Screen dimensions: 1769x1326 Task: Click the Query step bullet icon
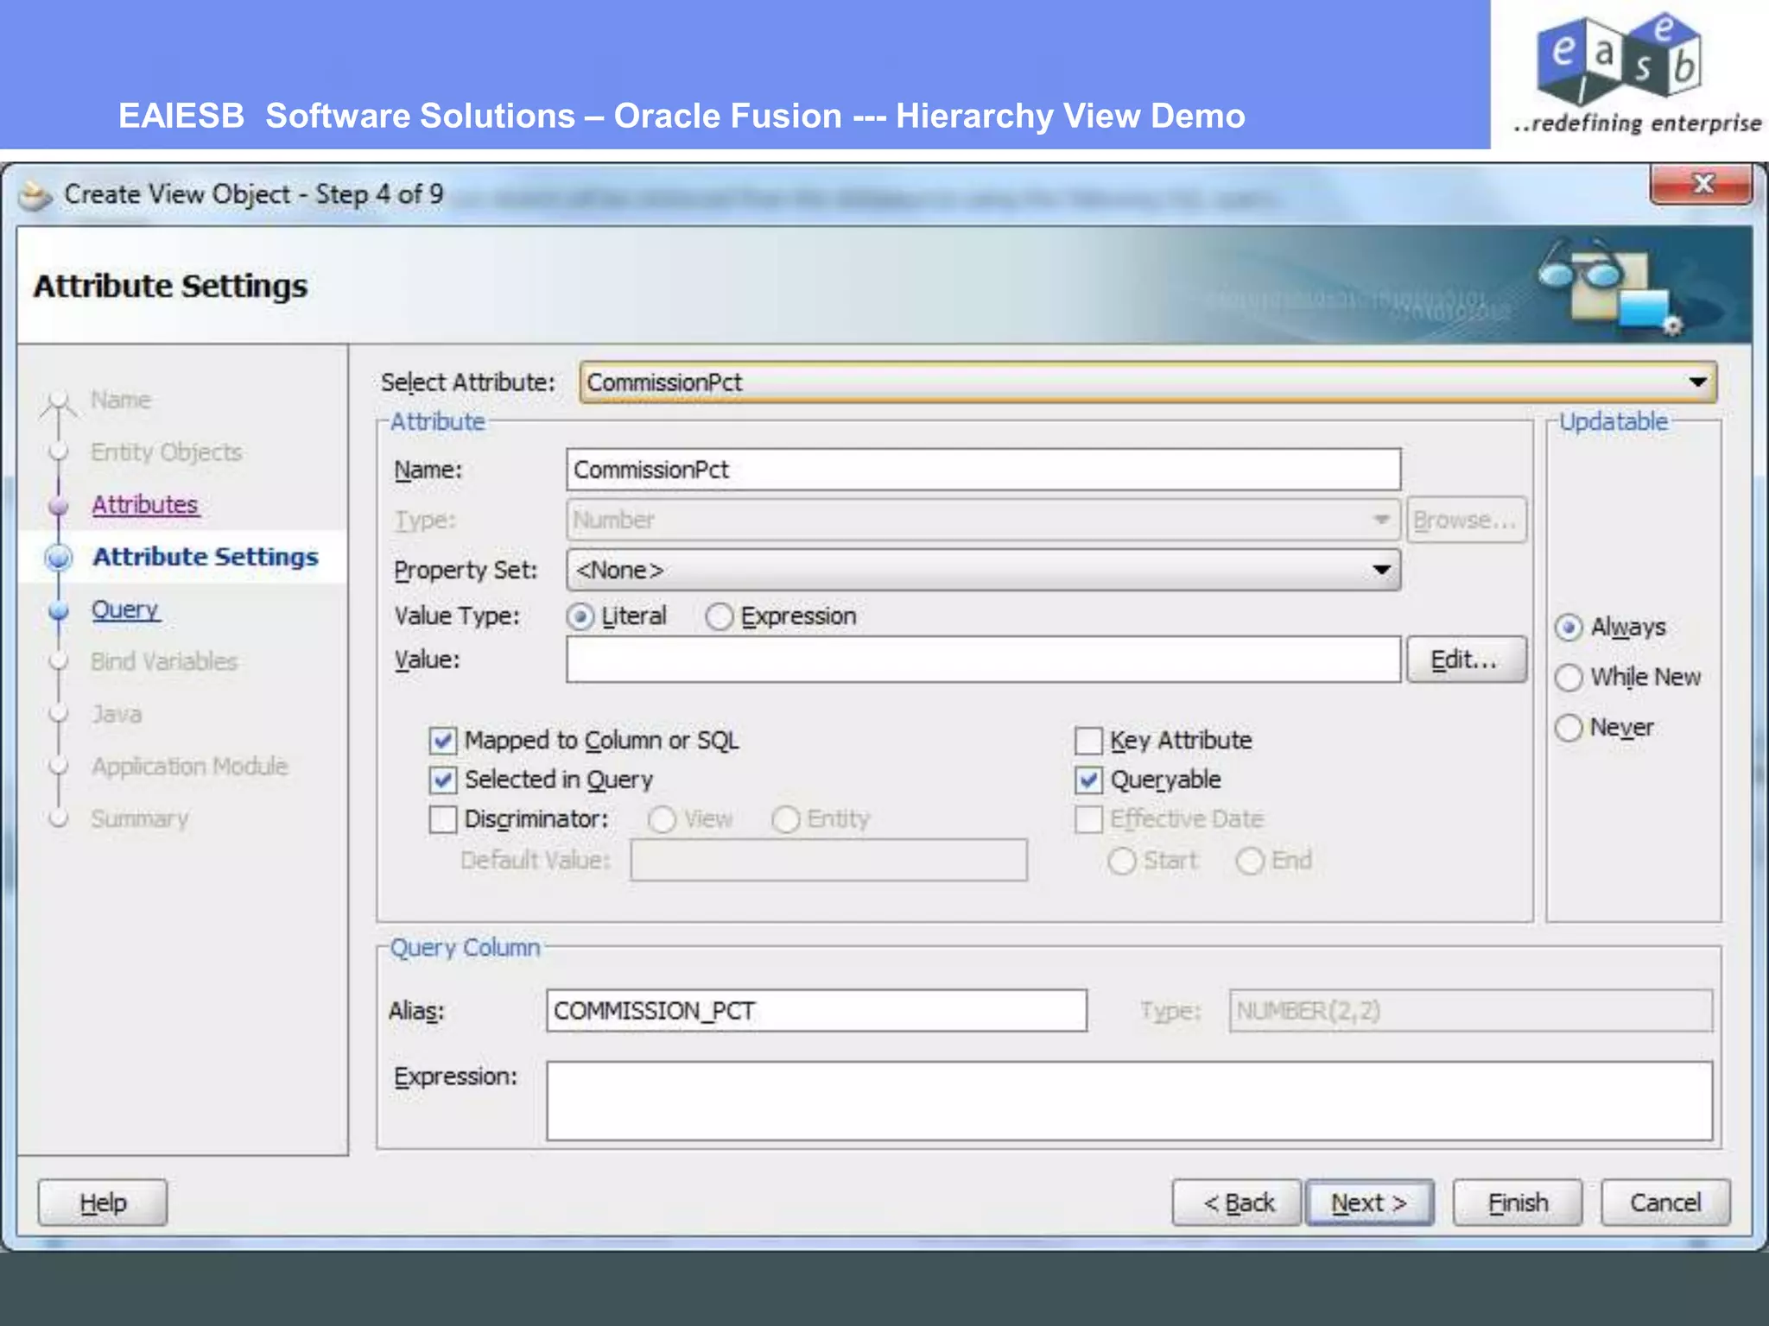[59, 610]
